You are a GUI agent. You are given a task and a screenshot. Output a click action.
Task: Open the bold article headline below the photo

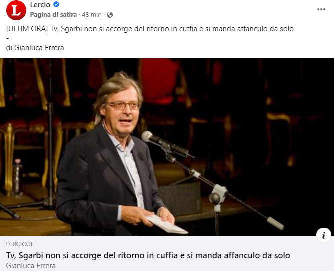148,255
